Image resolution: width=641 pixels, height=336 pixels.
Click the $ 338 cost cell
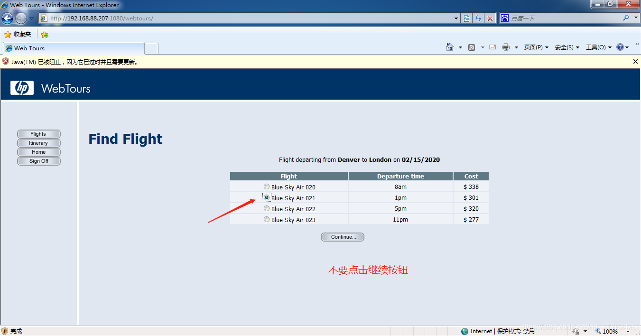[471, 187]
